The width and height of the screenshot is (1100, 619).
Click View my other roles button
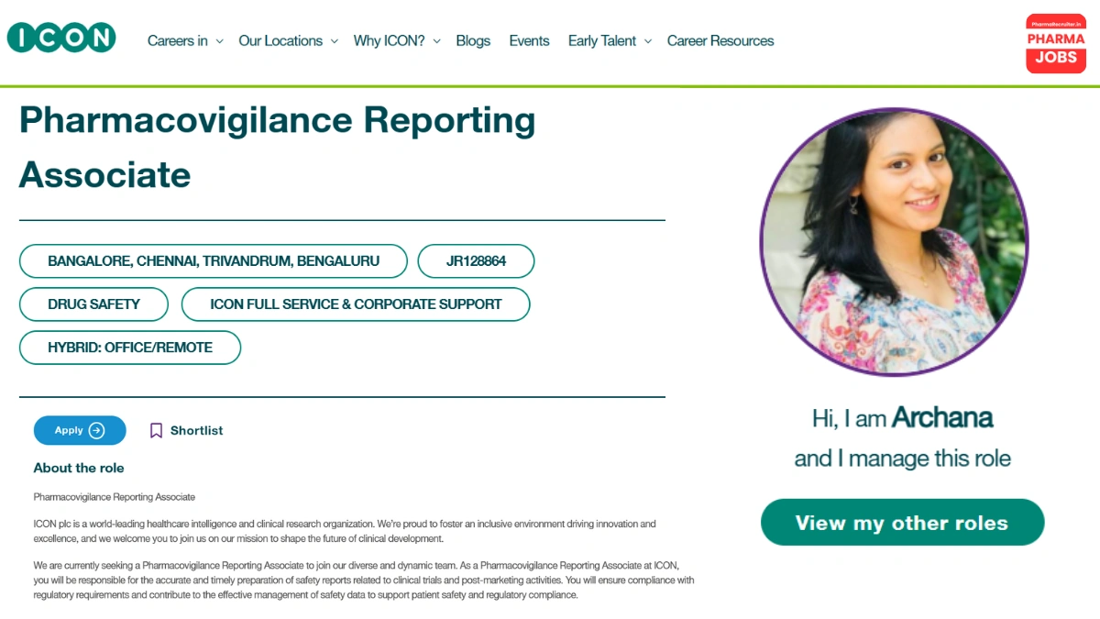coord(902,523)
